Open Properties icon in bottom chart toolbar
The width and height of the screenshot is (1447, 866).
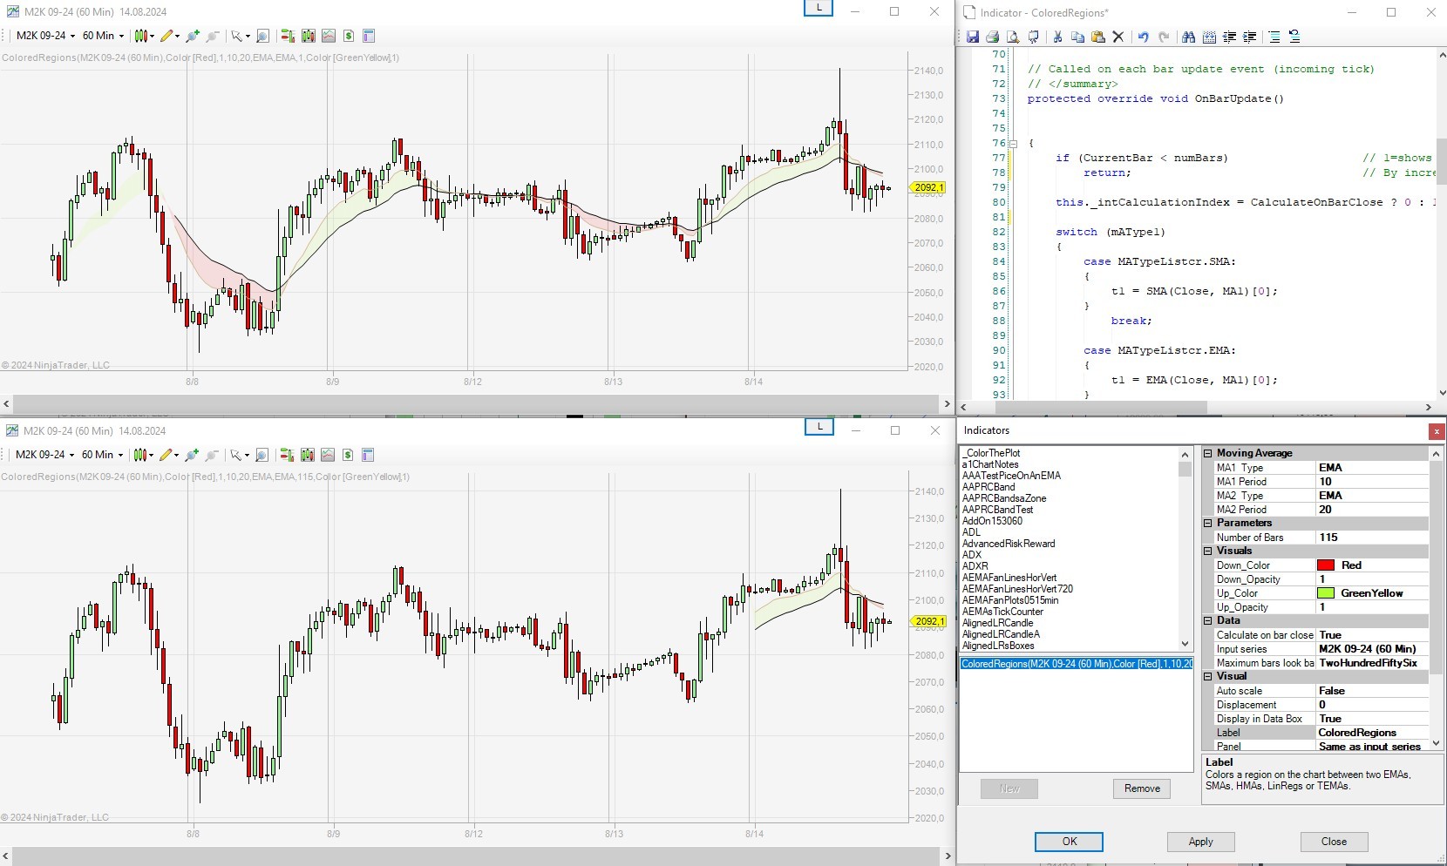click(368, 455)
